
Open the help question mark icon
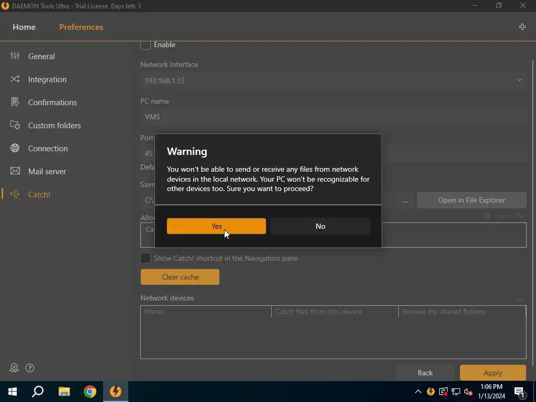(30, 368)
